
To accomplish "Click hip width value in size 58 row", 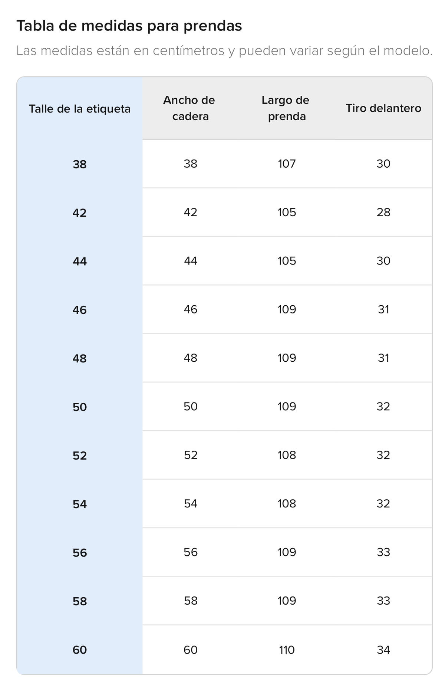I will tap(190, 601).
